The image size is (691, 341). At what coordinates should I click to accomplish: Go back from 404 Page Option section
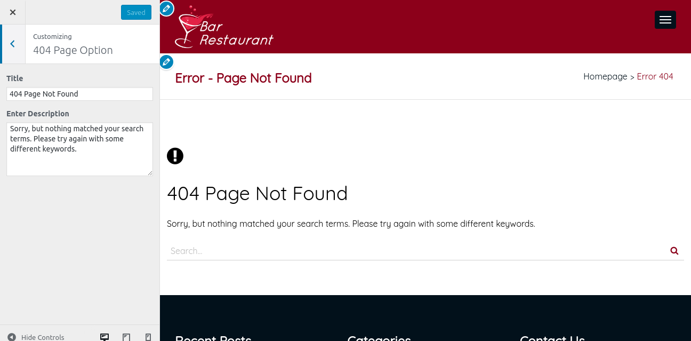[13, 44]
